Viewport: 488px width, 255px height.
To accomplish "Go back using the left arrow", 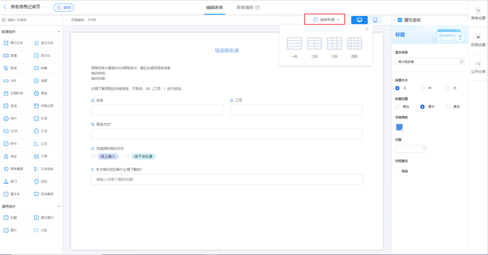I will click(x=5, y=7).
